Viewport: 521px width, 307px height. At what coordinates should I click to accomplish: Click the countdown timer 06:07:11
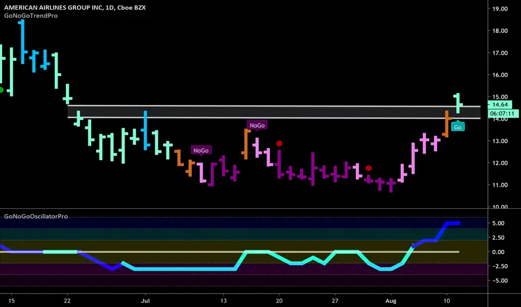point(502,113)
